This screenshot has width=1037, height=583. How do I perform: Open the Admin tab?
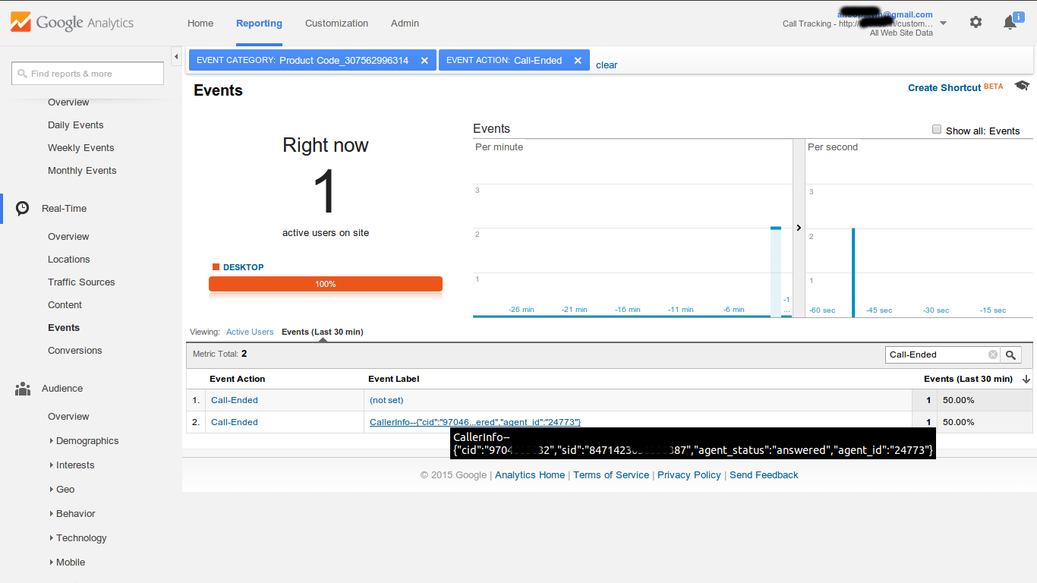(x=405, y=24)
